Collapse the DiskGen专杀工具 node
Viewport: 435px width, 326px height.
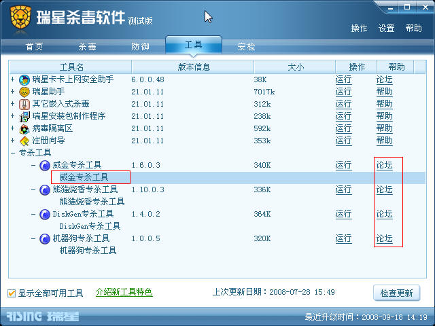33,214
